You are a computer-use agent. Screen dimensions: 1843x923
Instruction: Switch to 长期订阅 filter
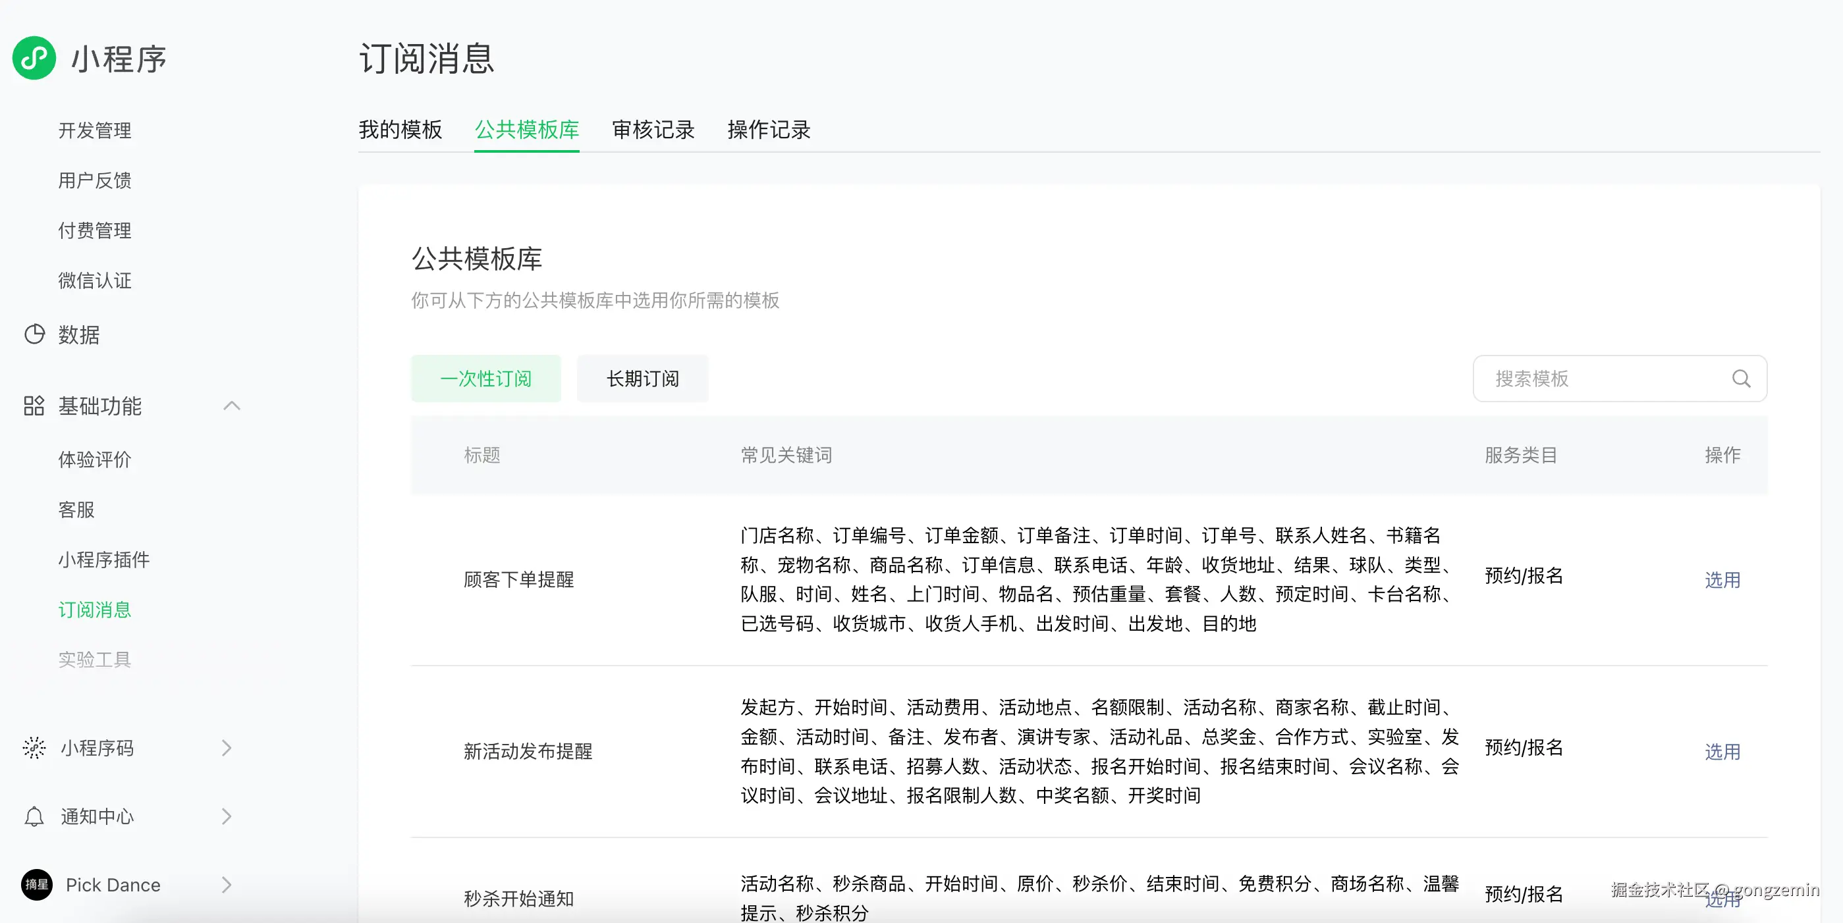(642, 378)
